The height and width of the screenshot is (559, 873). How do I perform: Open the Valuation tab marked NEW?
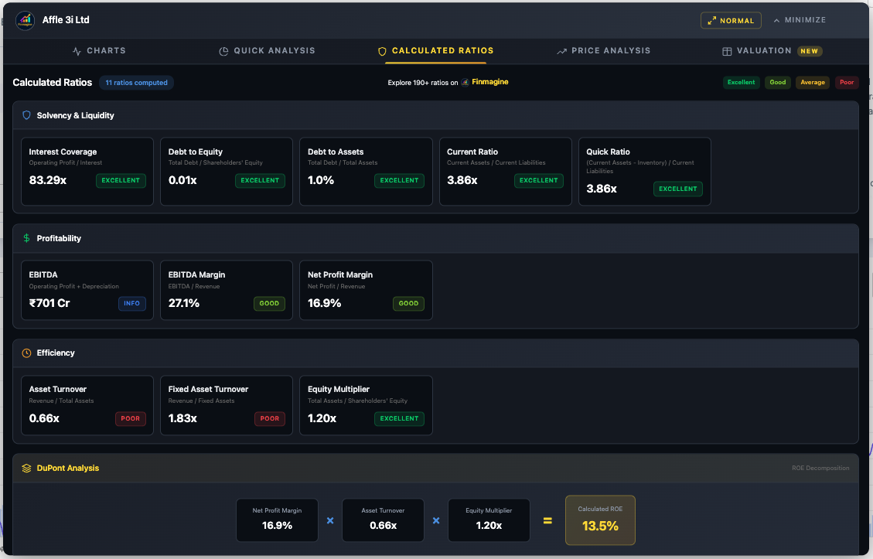click(772, 51)
